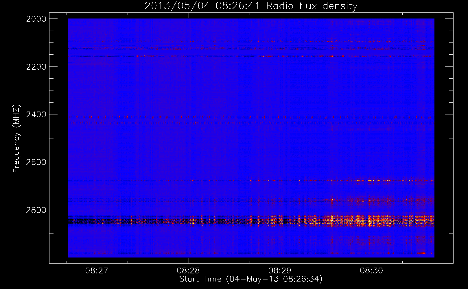Screen dimensions: 468x289
Task: Click the 2200 frequency axis label
Action: pos(36,67)
